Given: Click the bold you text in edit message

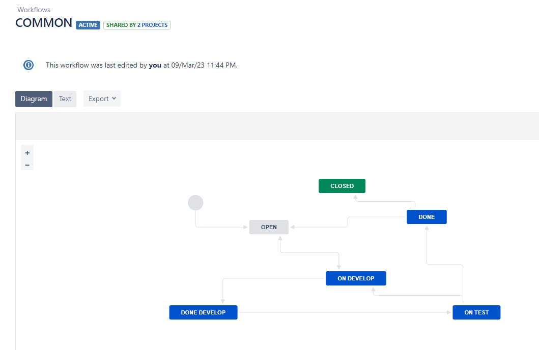Looking at the screenshot, I should 155,65.
